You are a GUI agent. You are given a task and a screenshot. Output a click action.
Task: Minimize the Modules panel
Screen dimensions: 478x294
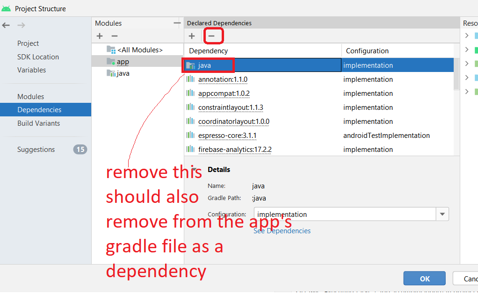pos(177,23)
